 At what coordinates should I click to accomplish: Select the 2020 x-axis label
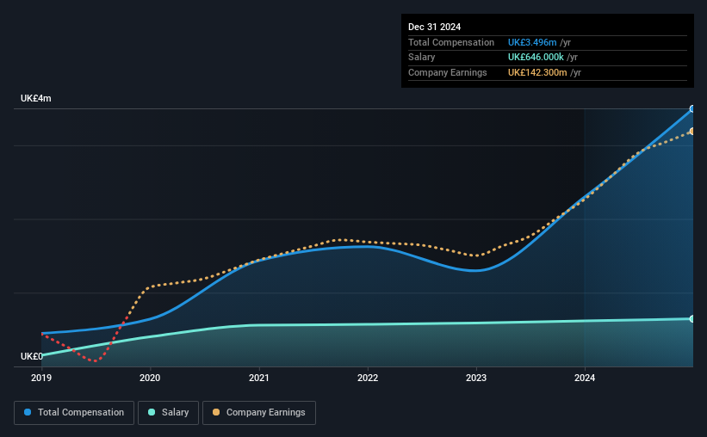(150, 378)
